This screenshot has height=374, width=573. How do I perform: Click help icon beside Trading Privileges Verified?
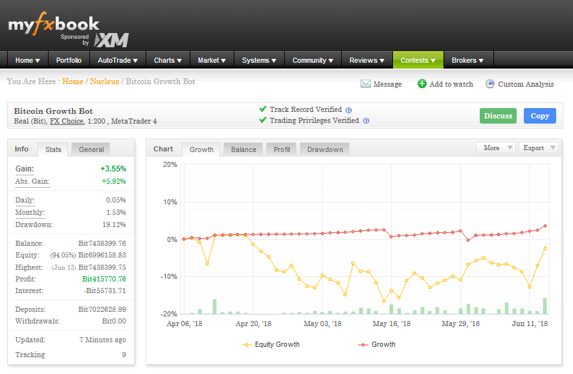coord(366,121)
